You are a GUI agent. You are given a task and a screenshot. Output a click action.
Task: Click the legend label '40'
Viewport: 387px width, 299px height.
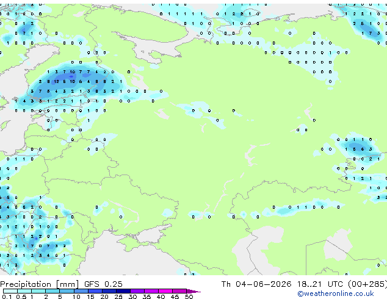(161, 297)
